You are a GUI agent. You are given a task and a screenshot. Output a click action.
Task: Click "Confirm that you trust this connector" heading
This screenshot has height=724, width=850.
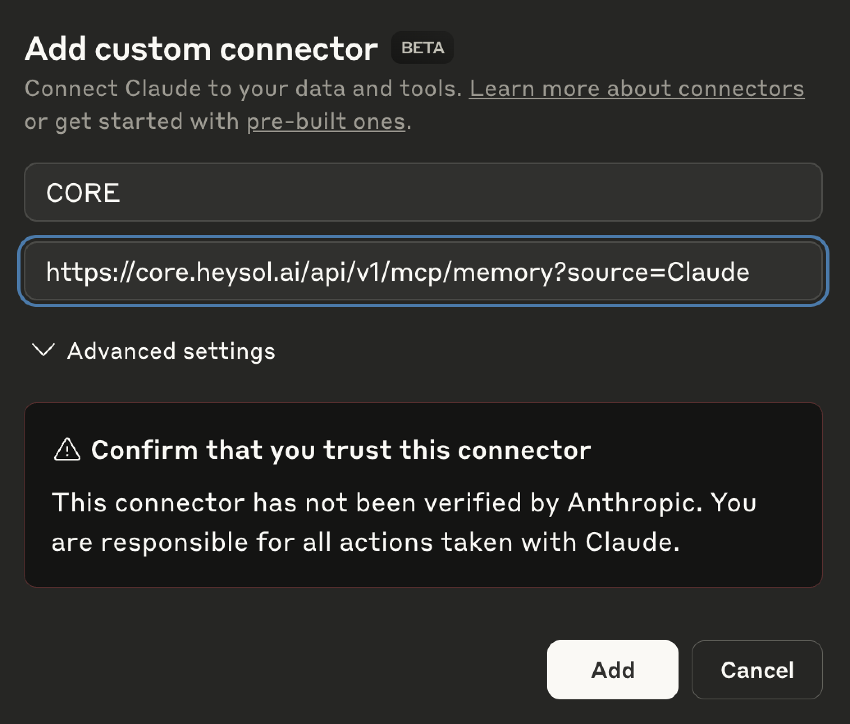(x=340, y=450)
